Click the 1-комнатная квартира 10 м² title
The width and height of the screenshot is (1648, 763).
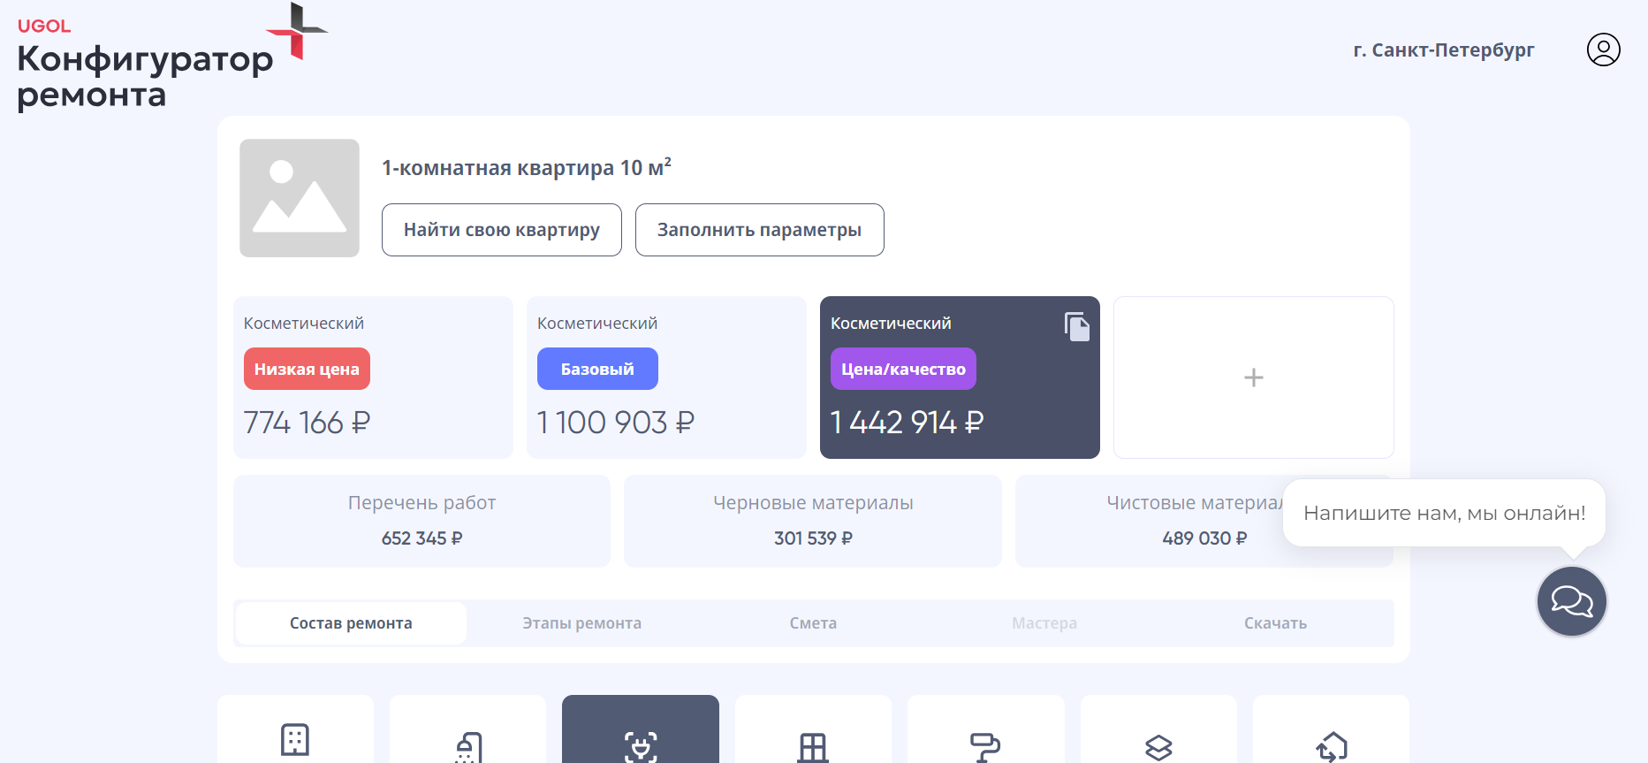coord(527,167)
